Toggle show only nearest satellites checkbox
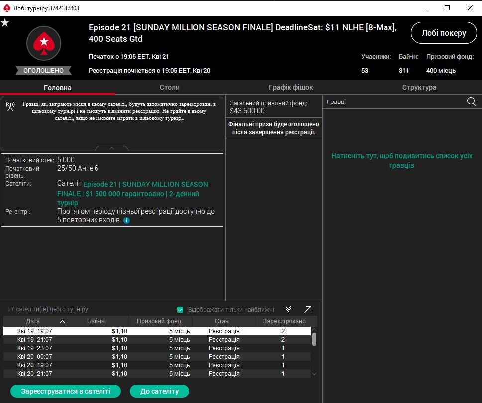 tap(180, 310)
